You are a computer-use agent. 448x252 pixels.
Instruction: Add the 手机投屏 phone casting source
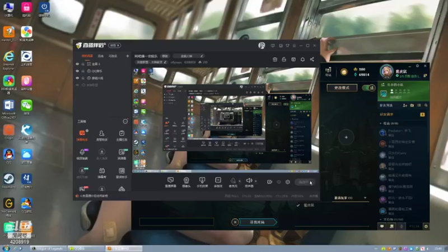point(202,182)
